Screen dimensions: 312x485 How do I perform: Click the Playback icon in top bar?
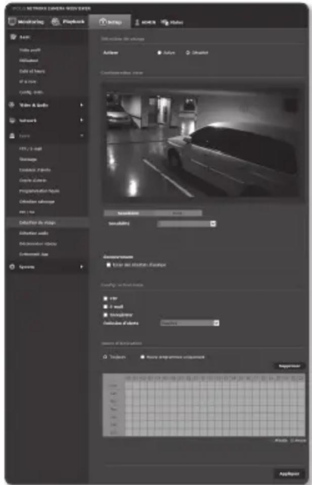point(56,22)
